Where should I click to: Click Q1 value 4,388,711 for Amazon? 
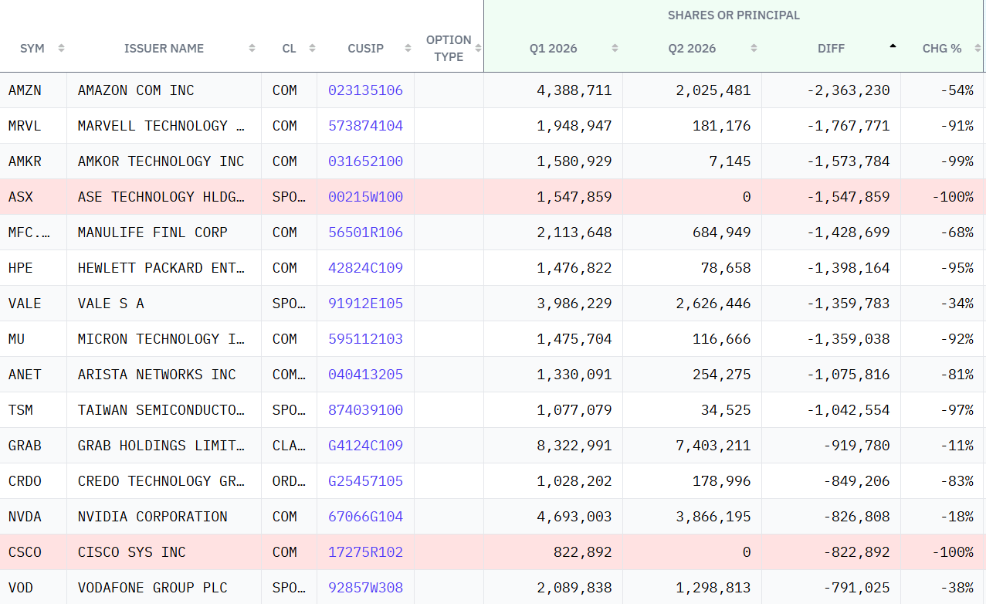574,90
